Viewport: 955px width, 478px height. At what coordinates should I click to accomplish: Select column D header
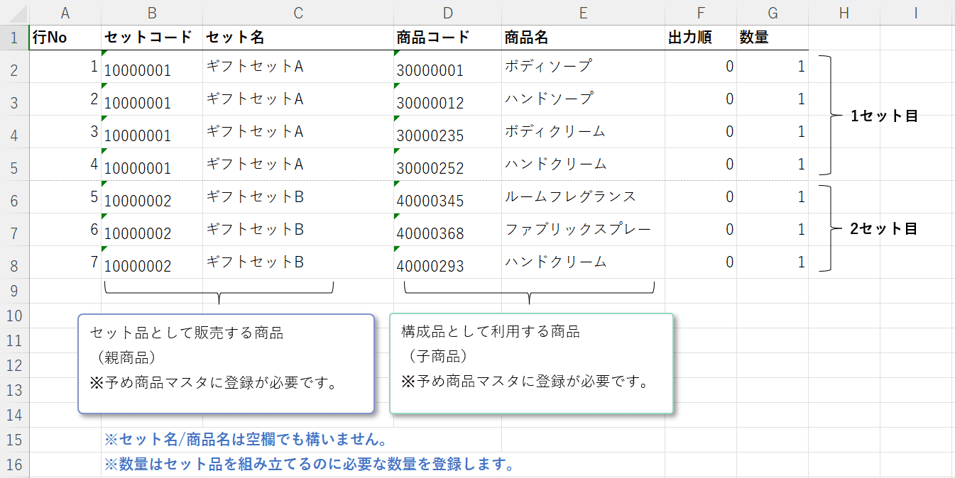coord(447,12)
